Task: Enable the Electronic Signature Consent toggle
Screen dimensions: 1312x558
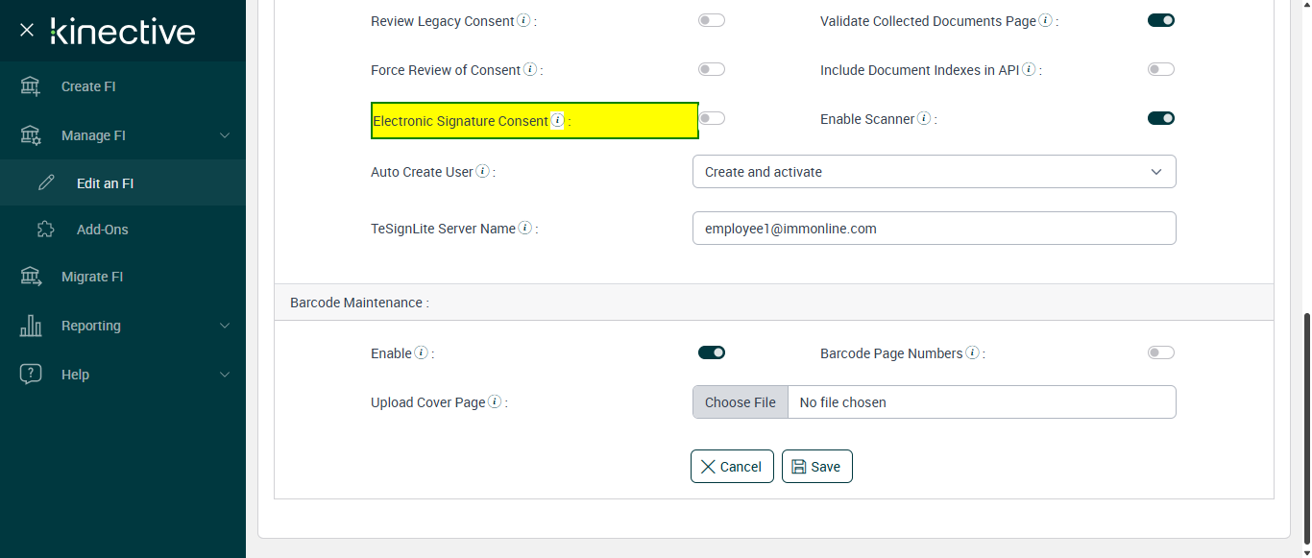Action: [712, 118]
